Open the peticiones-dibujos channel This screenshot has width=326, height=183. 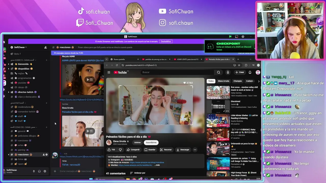(27, 136)
